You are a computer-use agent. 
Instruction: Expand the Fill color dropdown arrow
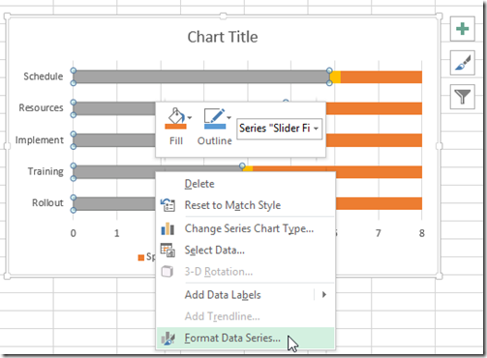click(190, 118)
